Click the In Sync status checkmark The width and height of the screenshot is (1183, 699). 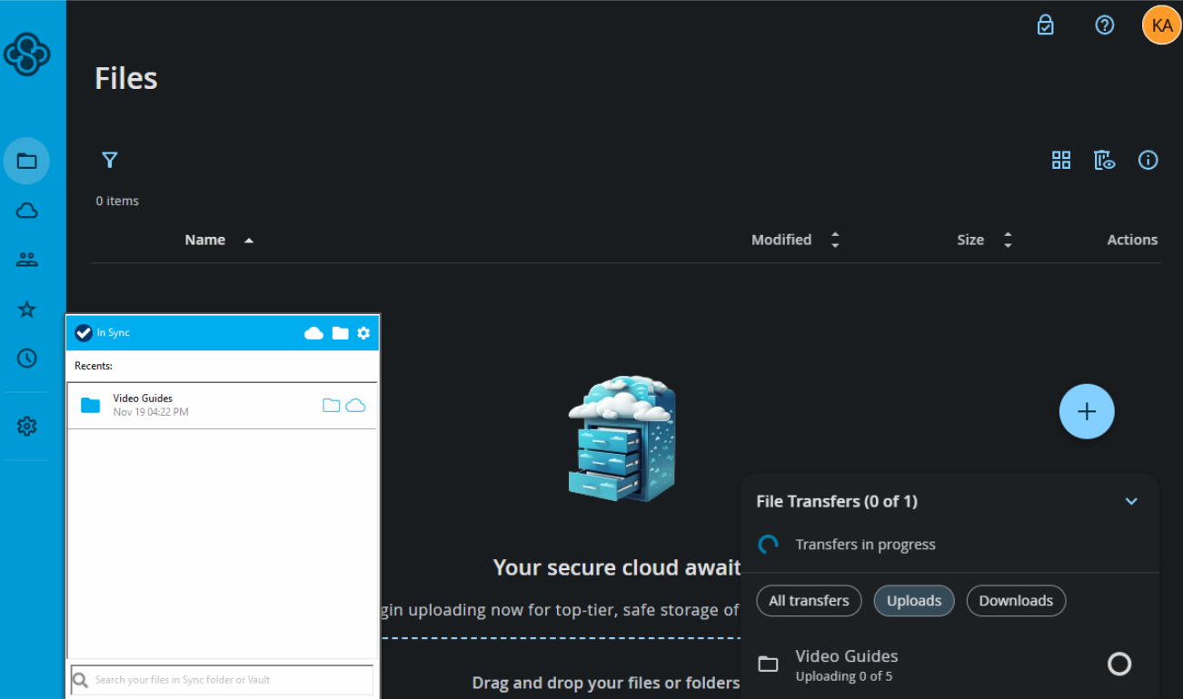click(x=84, y=332)
